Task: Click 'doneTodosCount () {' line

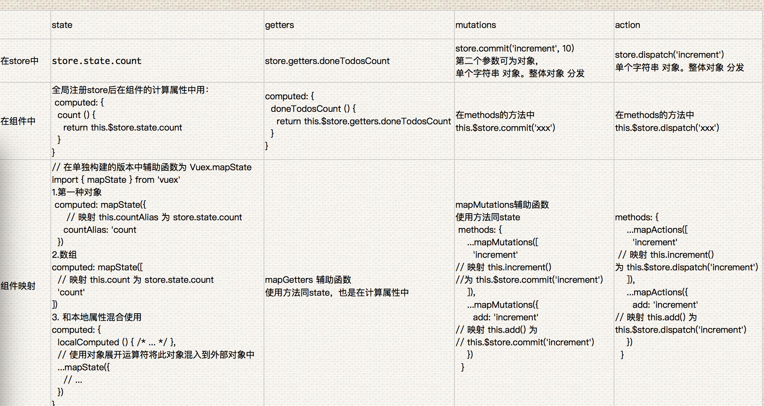Action: (x=313, y=109)
